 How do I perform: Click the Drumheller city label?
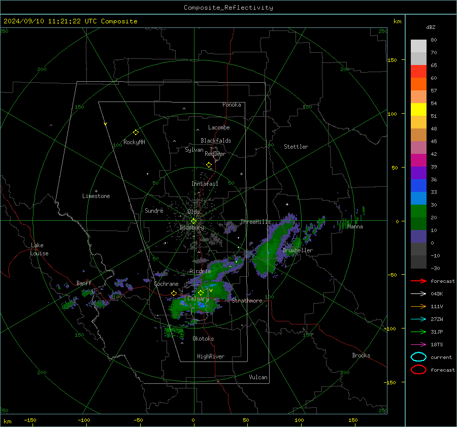[x=298, y=250]
